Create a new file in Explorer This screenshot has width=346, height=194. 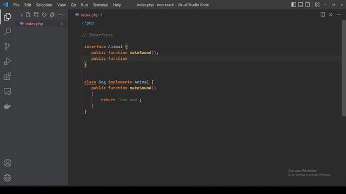click(28, 15)
